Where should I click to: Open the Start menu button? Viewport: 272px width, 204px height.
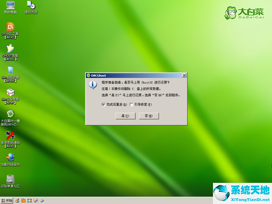tap(7, 201)
